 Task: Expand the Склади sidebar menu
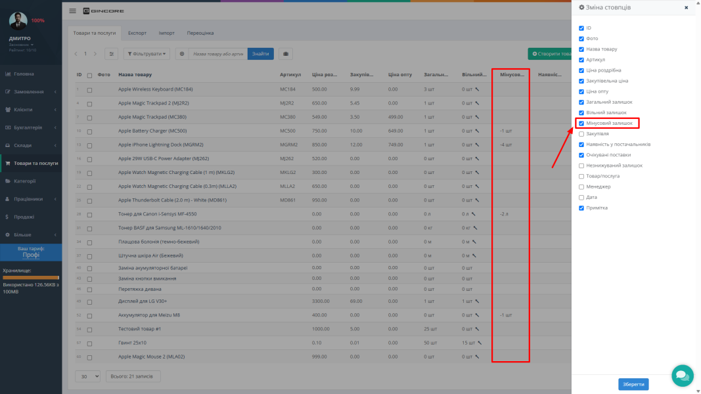point(31,145)
